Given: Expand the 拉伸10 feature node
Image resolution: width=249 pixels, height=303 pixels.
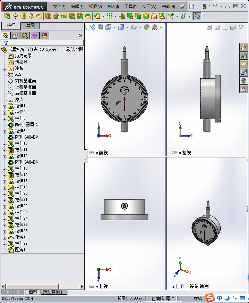Looking at the screenshot, I should (4, 144).
